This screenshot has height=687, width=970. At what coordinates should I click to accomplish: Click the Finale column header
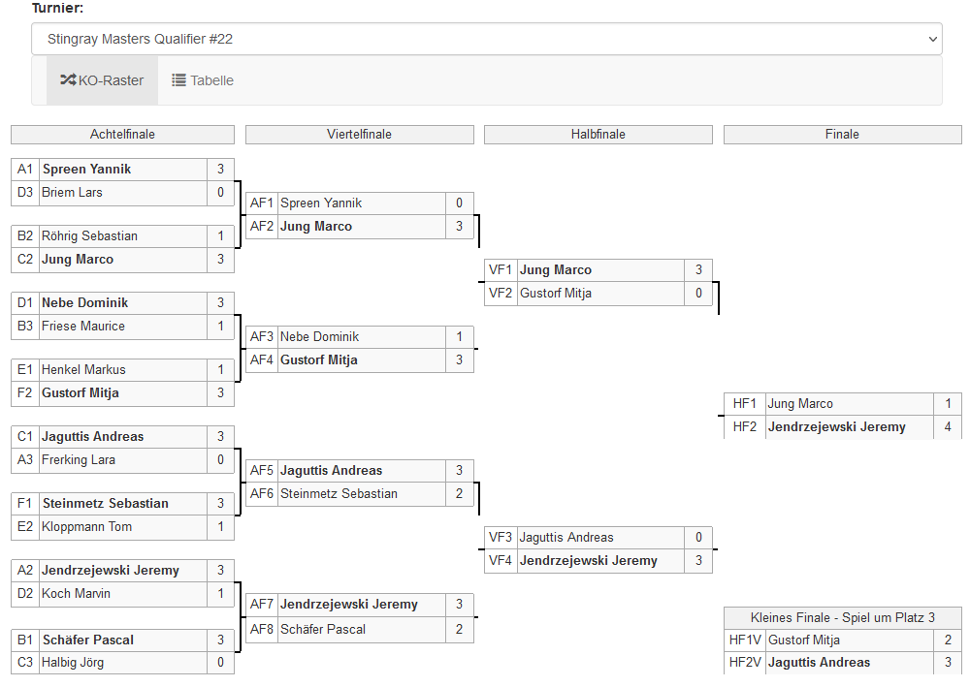click(x=842, y=135)
